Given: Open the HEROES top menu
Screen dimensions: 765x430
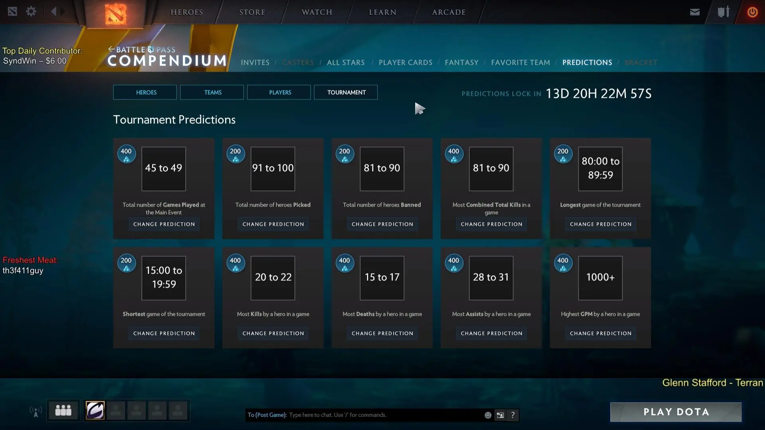Looking at the screenshot, I should (187, 12).
